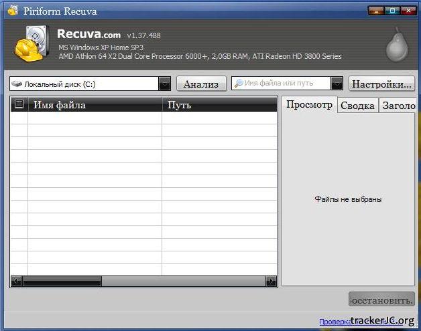
Task: Expand the file name filter dropdown arrow
Action: click(x=337, y=84)
